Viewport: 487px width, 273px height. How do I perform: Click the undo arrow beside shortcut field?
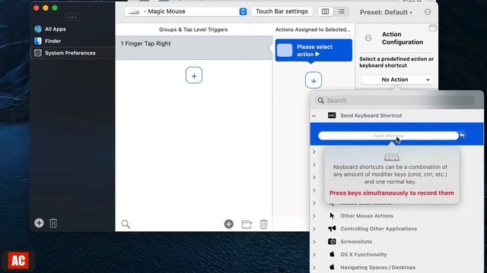463,136
